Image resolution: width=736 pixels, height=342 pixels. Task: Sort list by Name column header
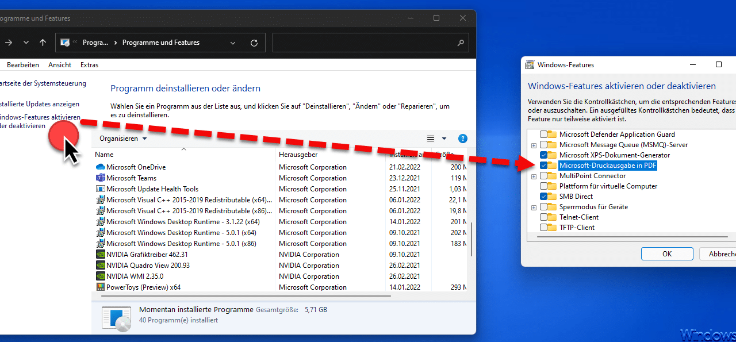183,155
